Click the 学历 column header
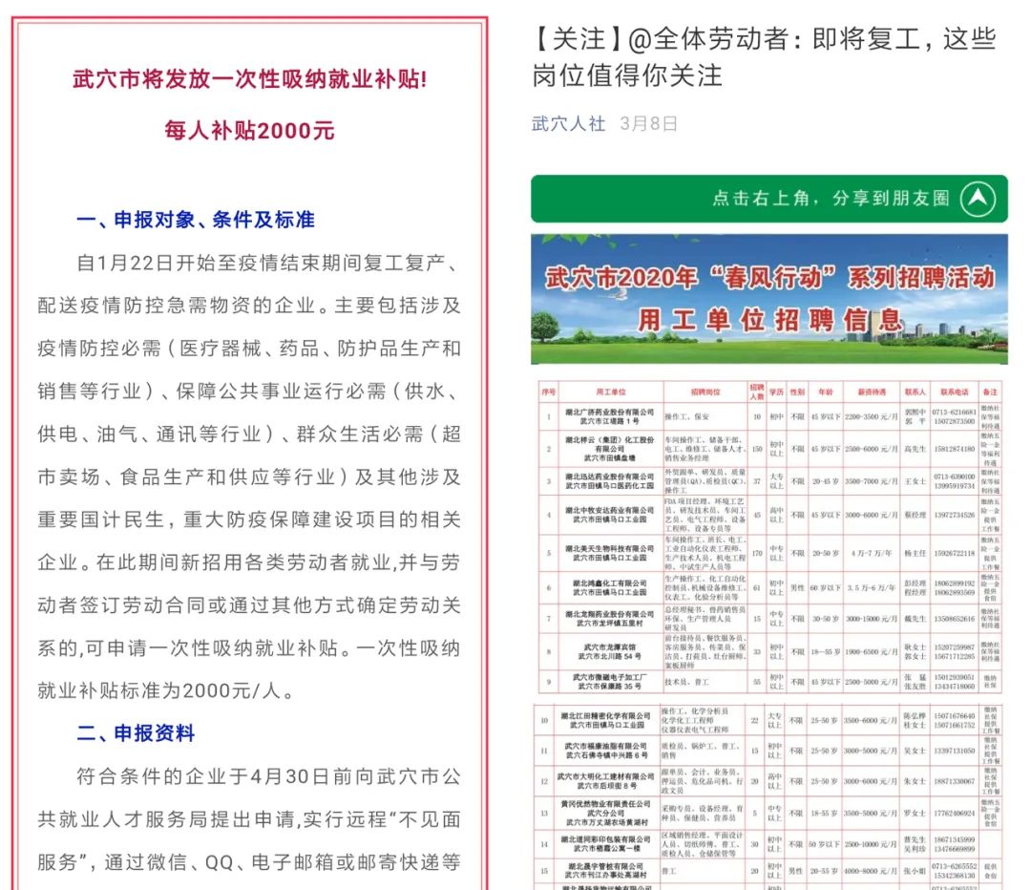The image size is (1031, 890). (776, 392)
